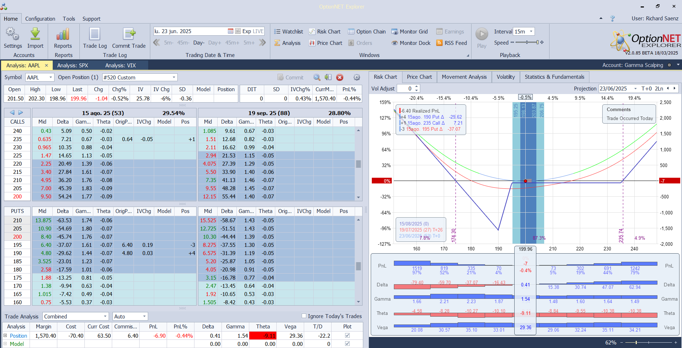
Task: Open the Price Chart candlestick window from the ribbon
Action: pyautogui.click(x=325, y=43)
